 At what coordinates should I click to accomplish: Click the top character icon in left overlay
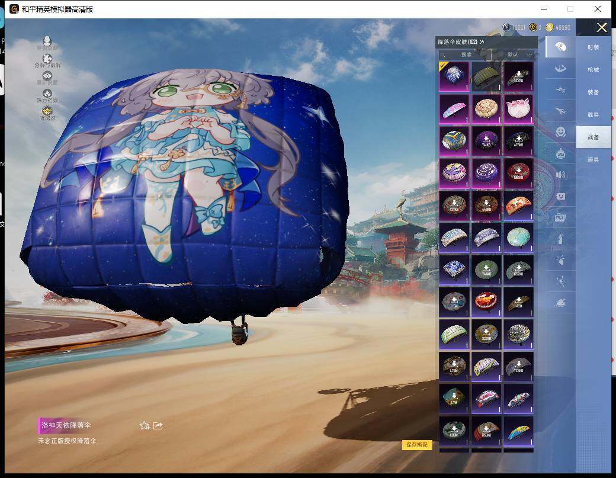[x=47, y=40]
